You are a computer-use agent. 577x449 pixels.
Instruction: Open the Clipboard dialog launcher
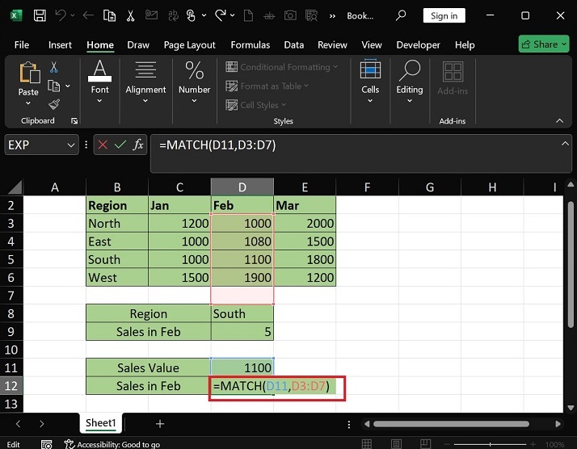pos(74,121)
